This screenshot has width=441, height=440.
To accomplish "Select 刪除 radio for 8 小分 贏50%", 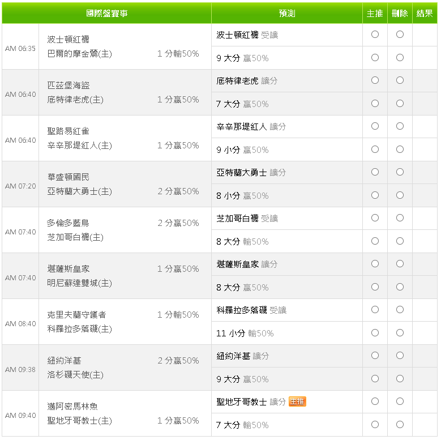I will tap(400, 195).
